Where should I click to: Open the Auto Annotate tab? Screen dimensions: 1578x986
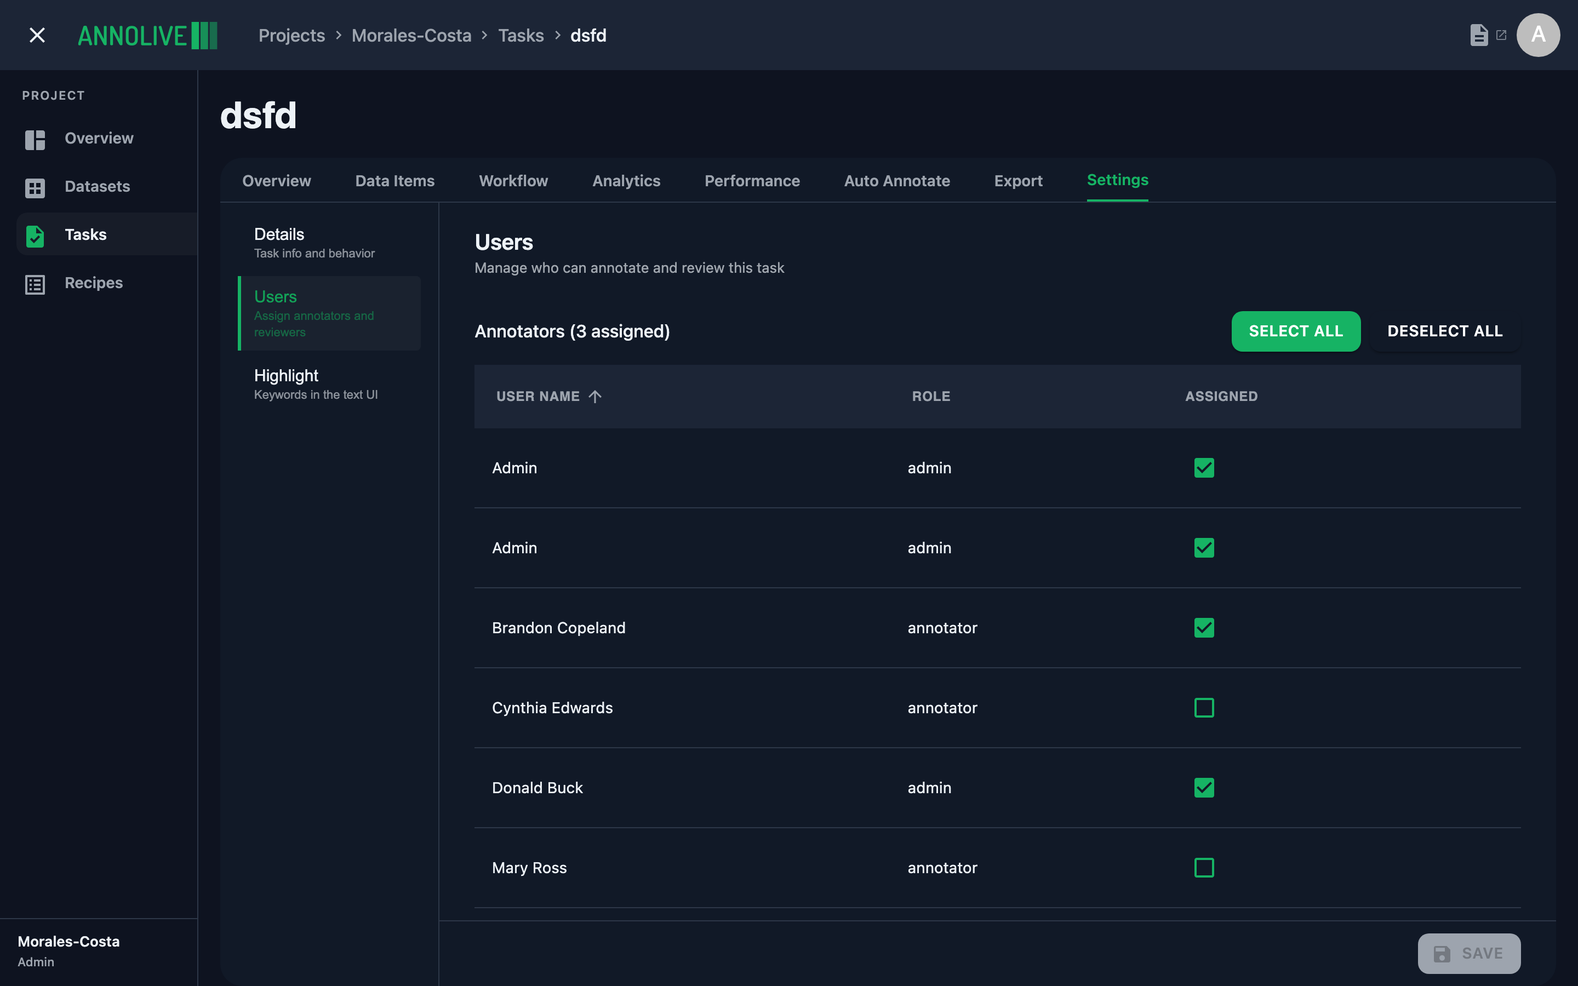click(896, 181)
